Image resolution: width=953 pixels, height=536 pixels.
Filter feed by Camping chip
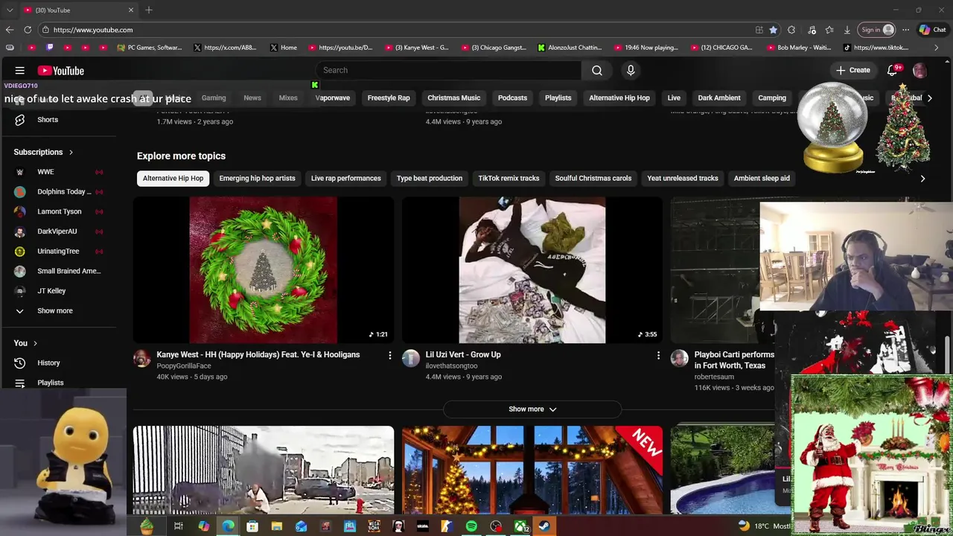tap(772, 98)
